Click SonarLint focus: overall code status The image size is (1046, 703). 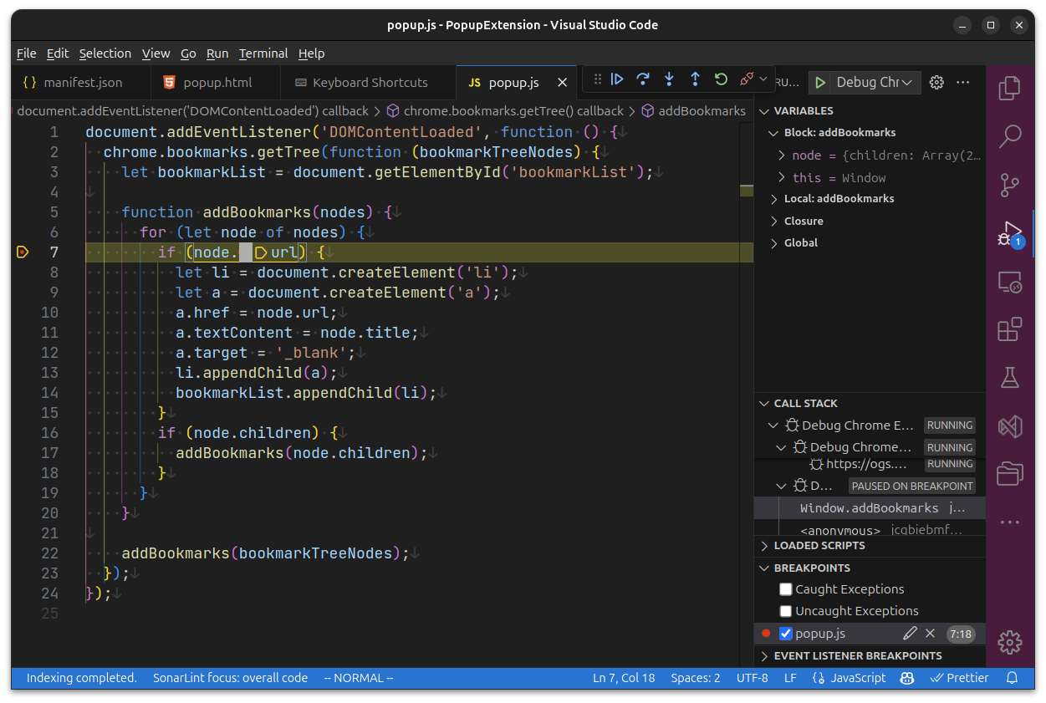tap(230, 678)
